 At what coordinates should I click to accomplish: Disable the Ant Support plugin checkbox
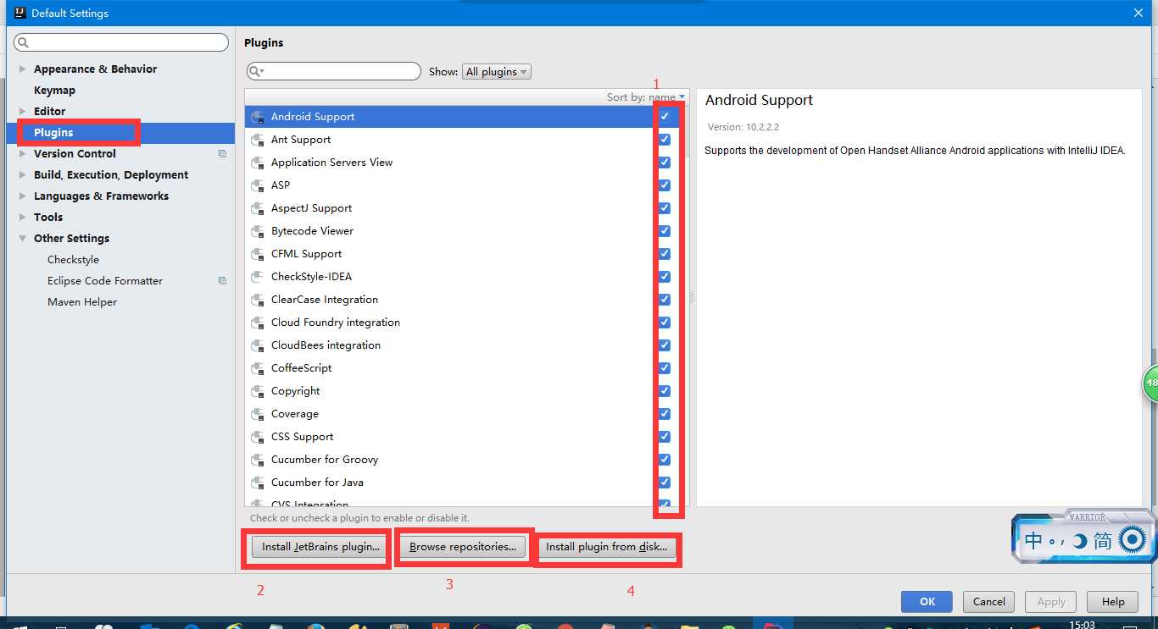(665, 140)
